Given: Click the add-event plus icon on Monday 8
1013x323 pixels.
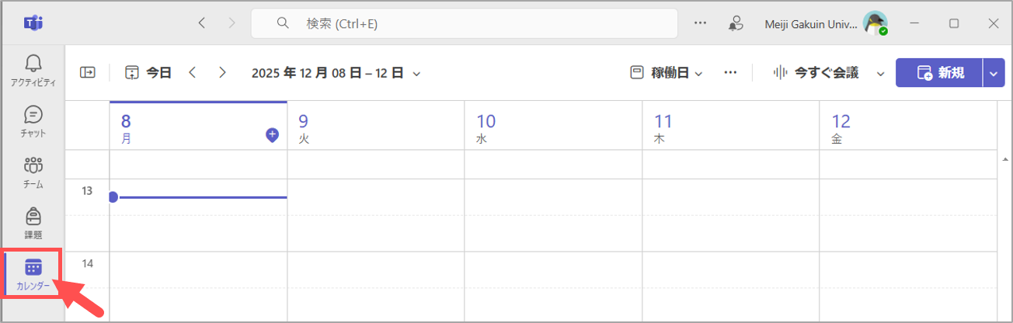Looking at the screenshot, I should point(272,135).
